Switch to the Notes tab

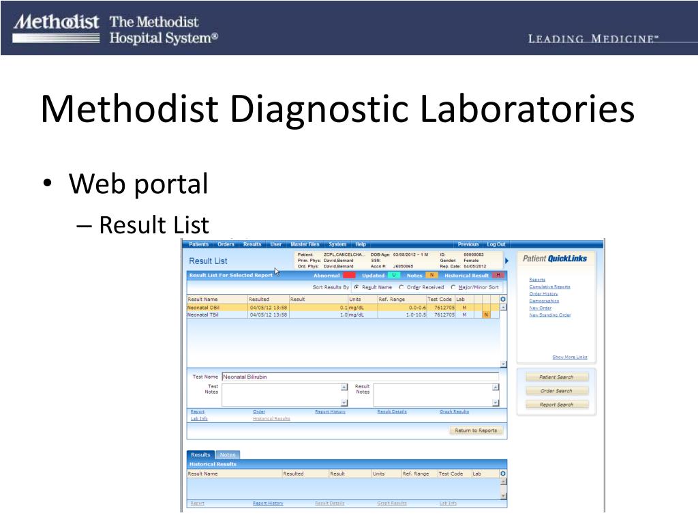(228, 454)
